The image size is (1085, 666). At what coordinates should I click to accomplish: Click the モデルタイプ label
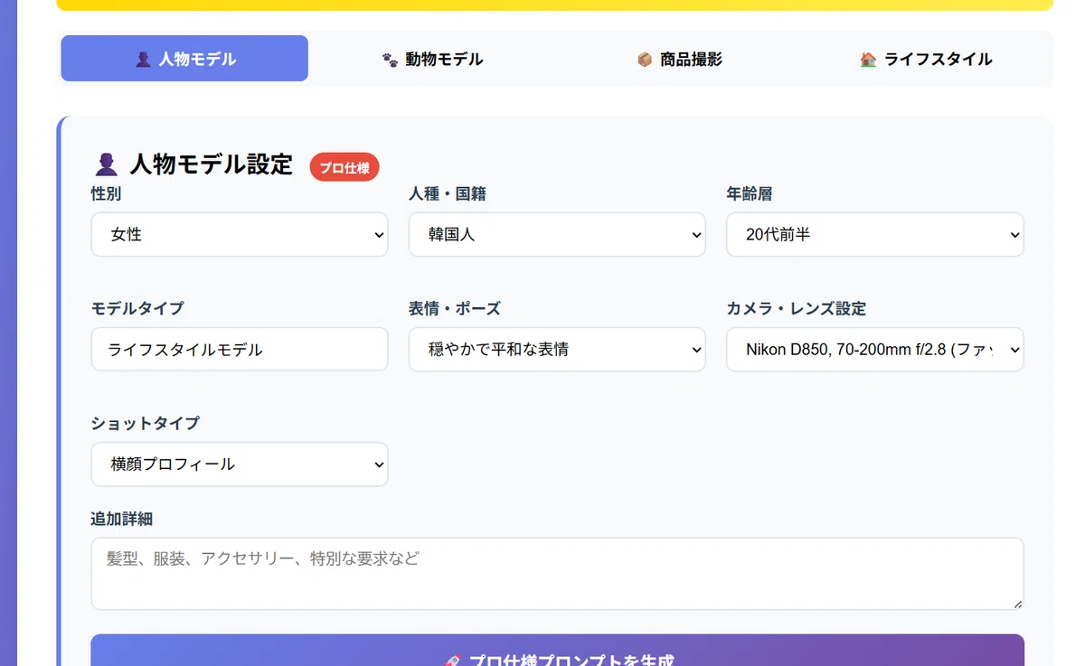coord(137,308)
